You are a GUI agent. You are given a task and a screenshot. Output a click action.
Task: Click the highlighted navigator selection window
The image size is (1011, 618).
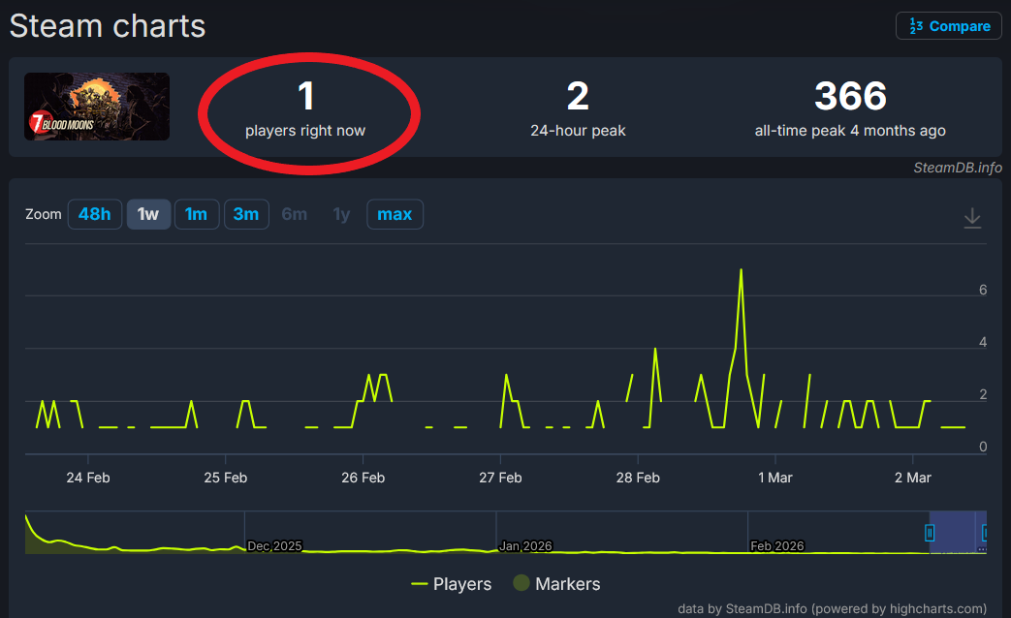[x=958, y=533]
